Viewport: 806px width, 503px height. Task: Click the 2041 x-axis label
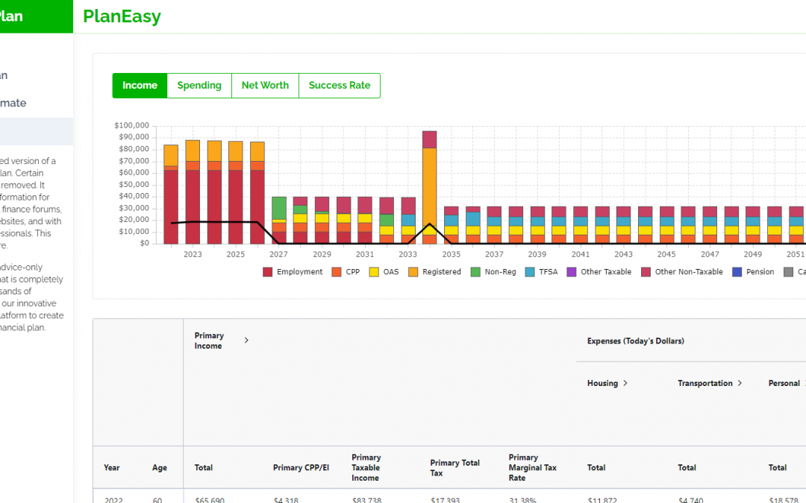[x=581, y=254]
